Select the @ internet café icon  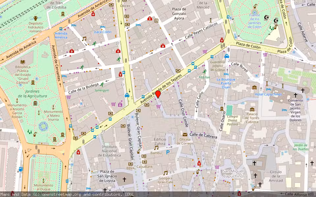(x=156, y=20)
